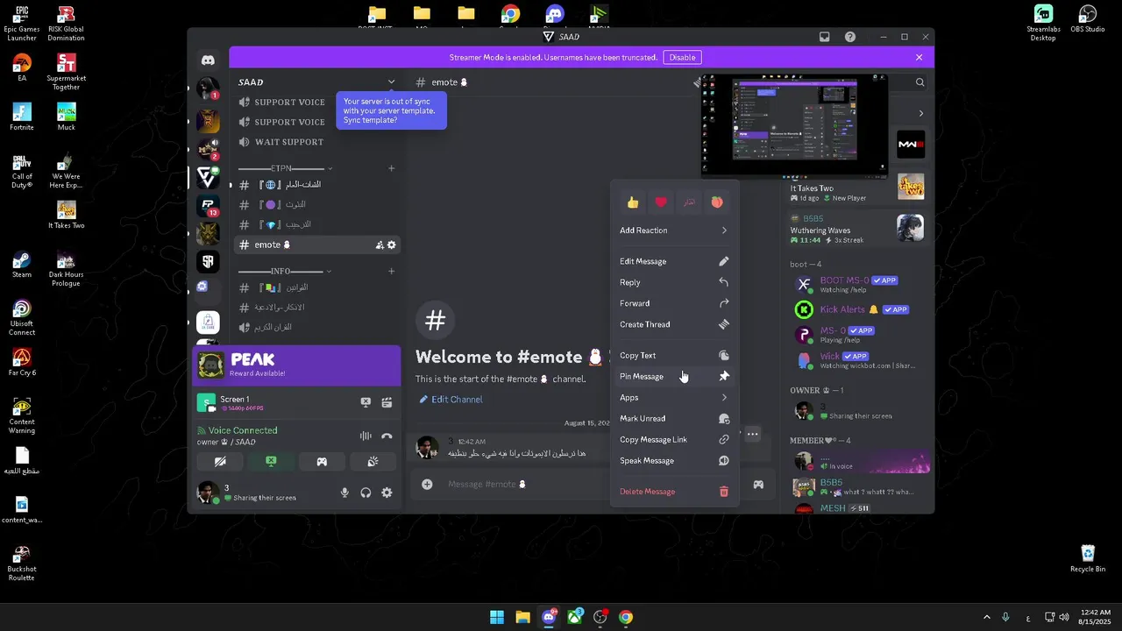
Task: Click Edit Channel link
Action: click(451, 400)
